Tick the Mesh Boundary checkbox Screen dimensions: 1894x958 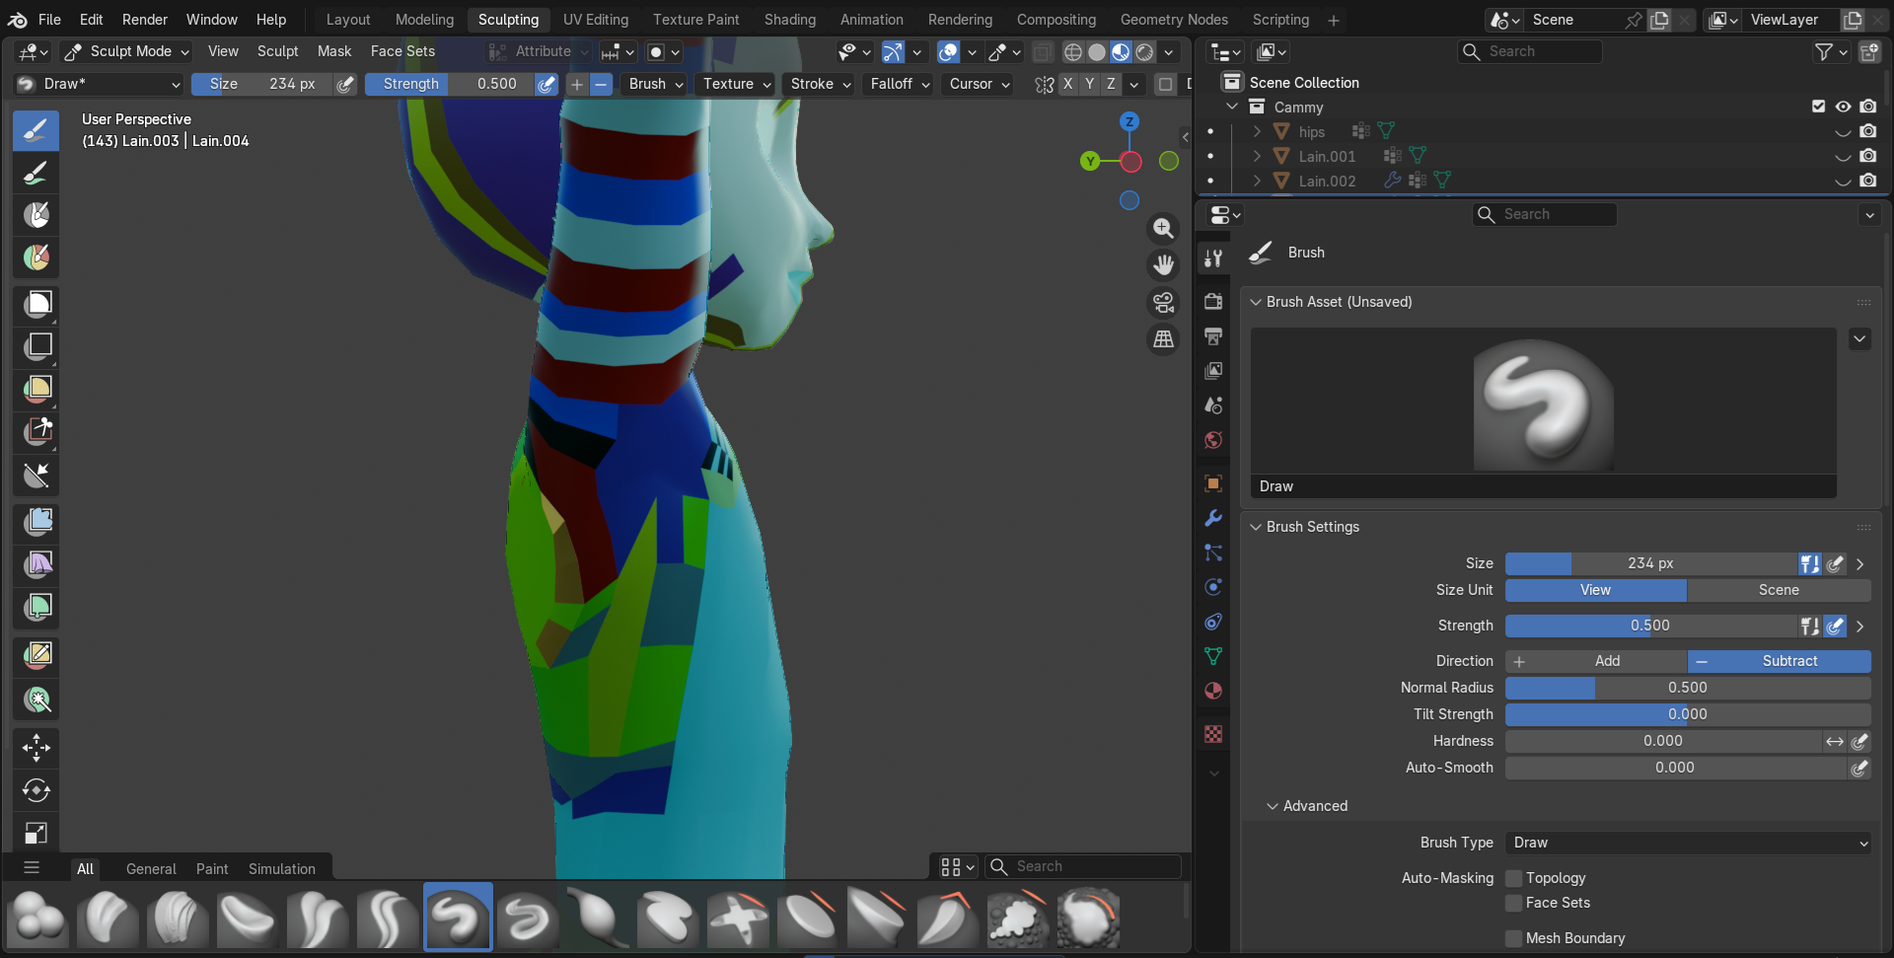(x=1514, y=938)
